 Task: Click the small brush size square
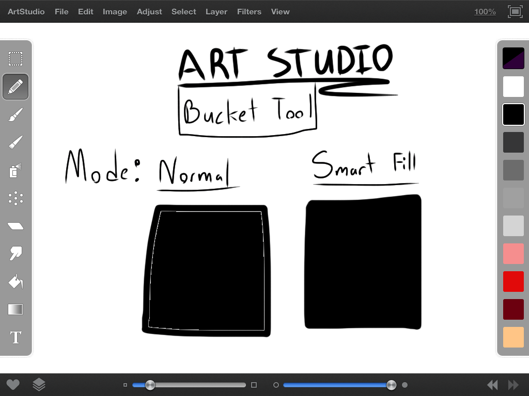click(125, 385)
